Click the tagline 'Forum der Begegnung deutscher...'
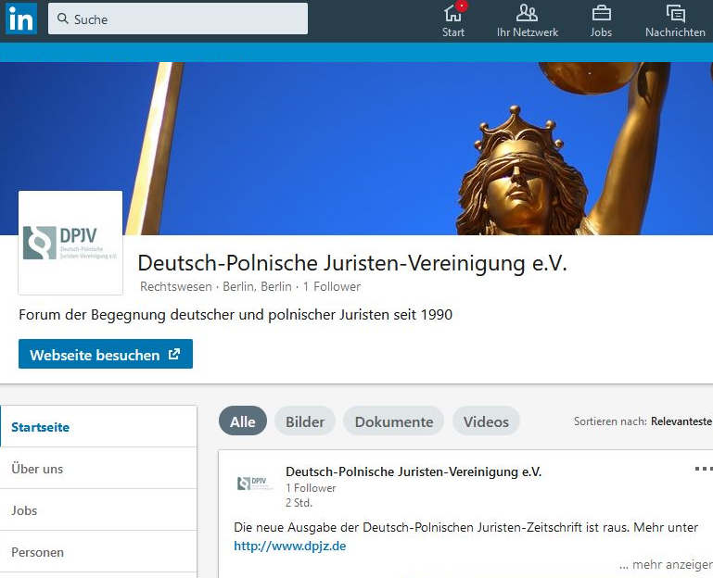 click(x=236, y=315)
